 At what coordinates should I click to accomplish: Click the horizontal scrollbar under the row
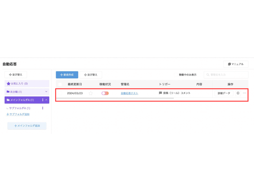click(x=115, y=98)
